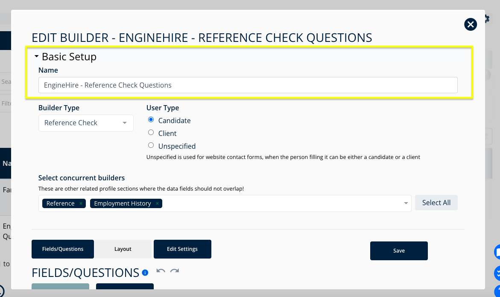Save the builder changes
This screenshot has width=500, height=297.
(x=399, y=251)
